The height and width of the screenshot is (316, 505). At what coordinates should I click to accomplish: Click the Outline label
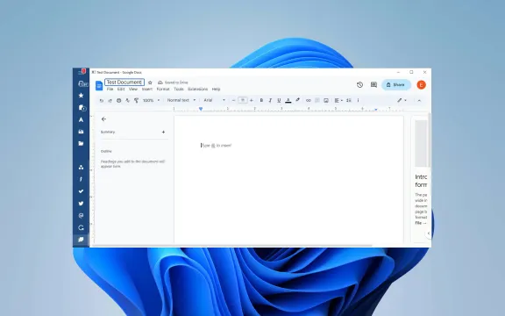coord(106,151)
